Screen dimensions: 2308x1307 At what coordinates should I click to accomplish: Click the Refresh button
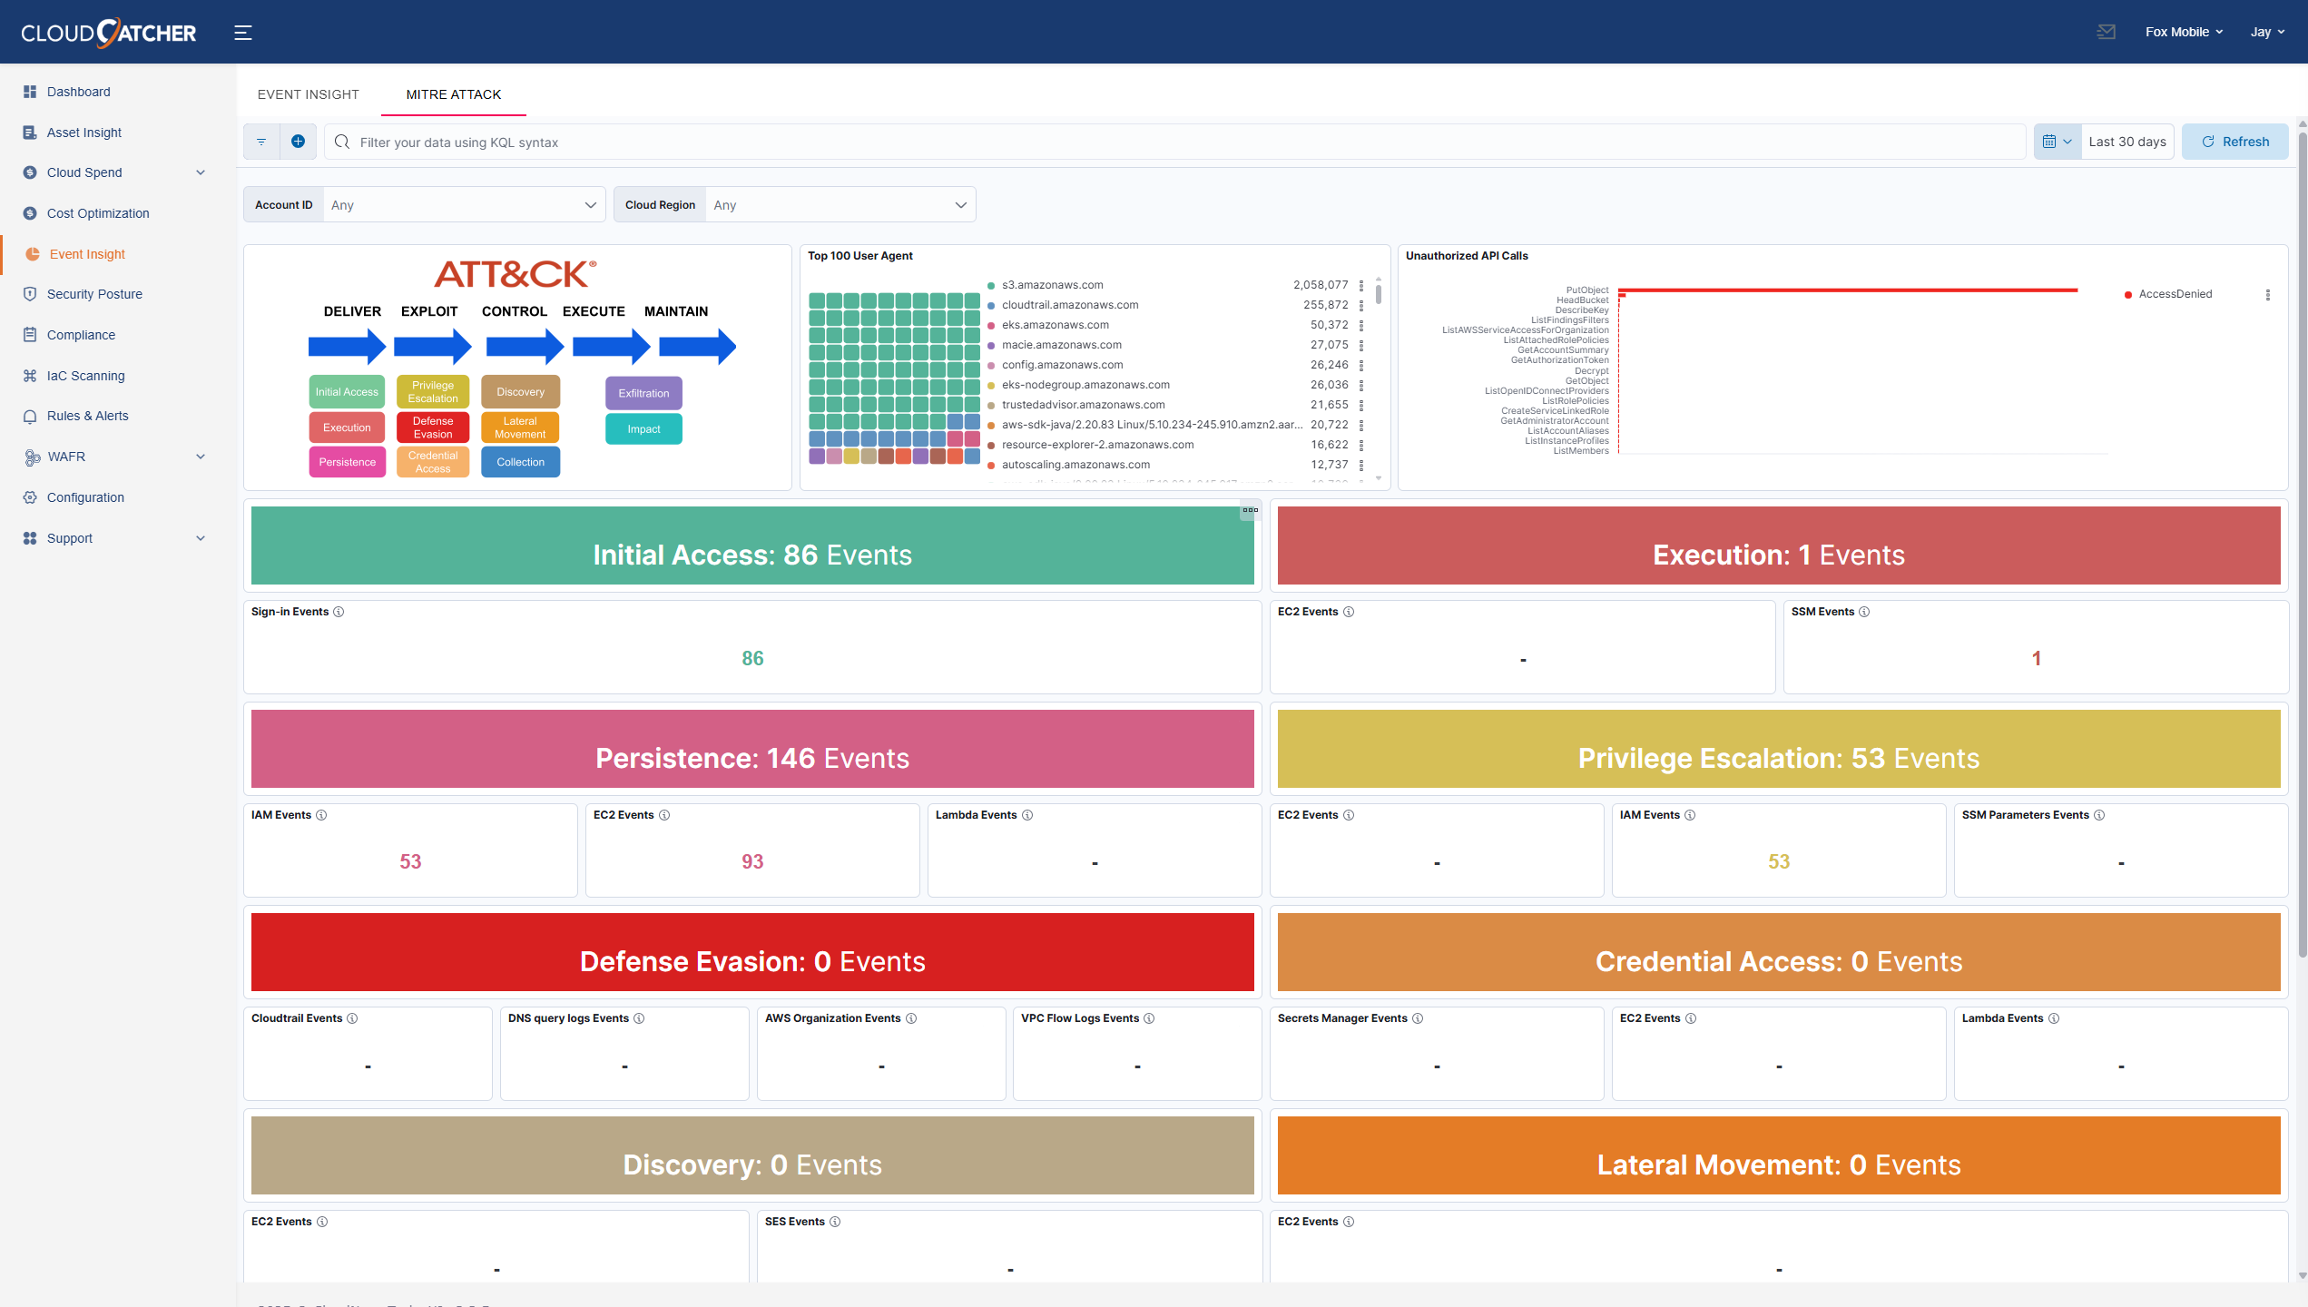point(2234,142)
